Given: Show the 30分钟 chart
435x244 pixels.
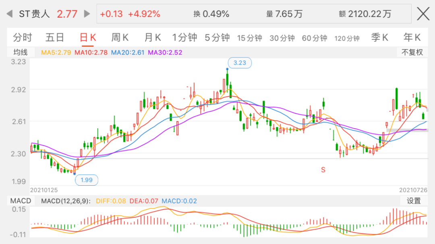Looking at the screenshot, I should pyautogui.click(x=282, y=38).
